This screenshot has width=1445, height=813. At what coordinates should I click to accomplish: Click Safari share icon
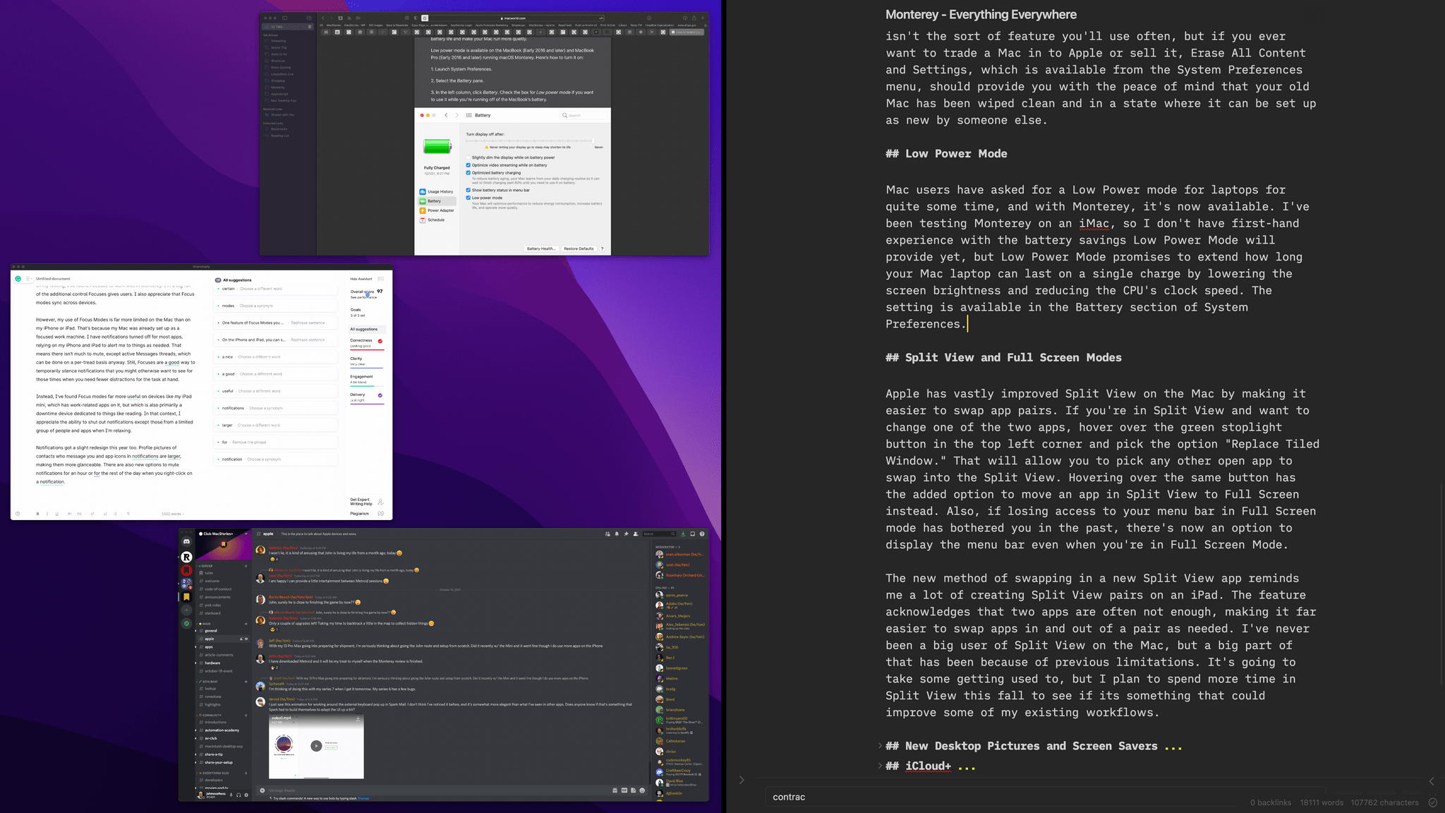694,18
